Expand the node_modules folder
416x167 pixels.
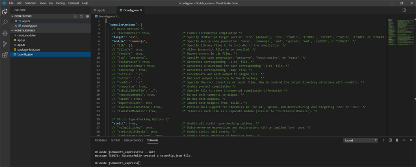26,35
